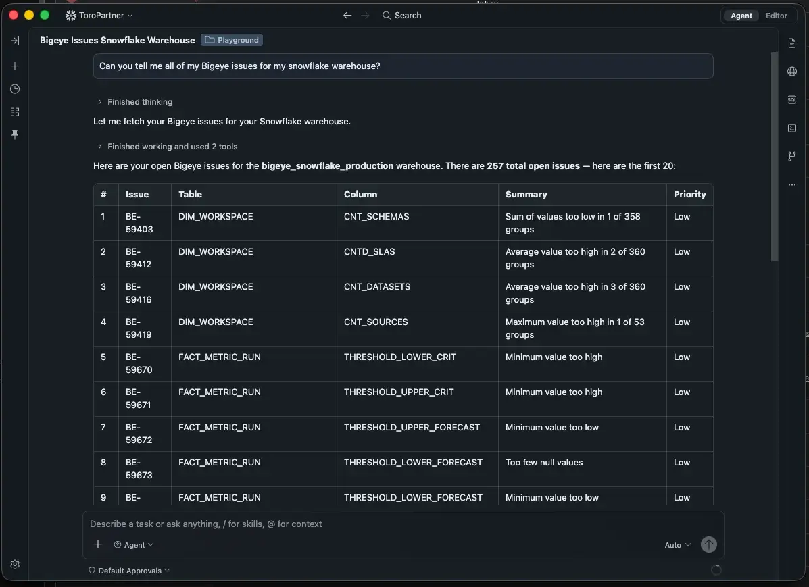Screen dimensions: 809x587
Task: Click the Playground folder tag
Action: click(232, 40)
